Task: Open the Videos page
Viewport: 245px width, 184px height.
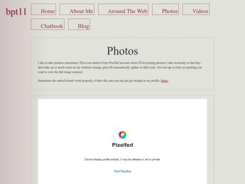Action: pyautogui.click(x=196, y=10)
